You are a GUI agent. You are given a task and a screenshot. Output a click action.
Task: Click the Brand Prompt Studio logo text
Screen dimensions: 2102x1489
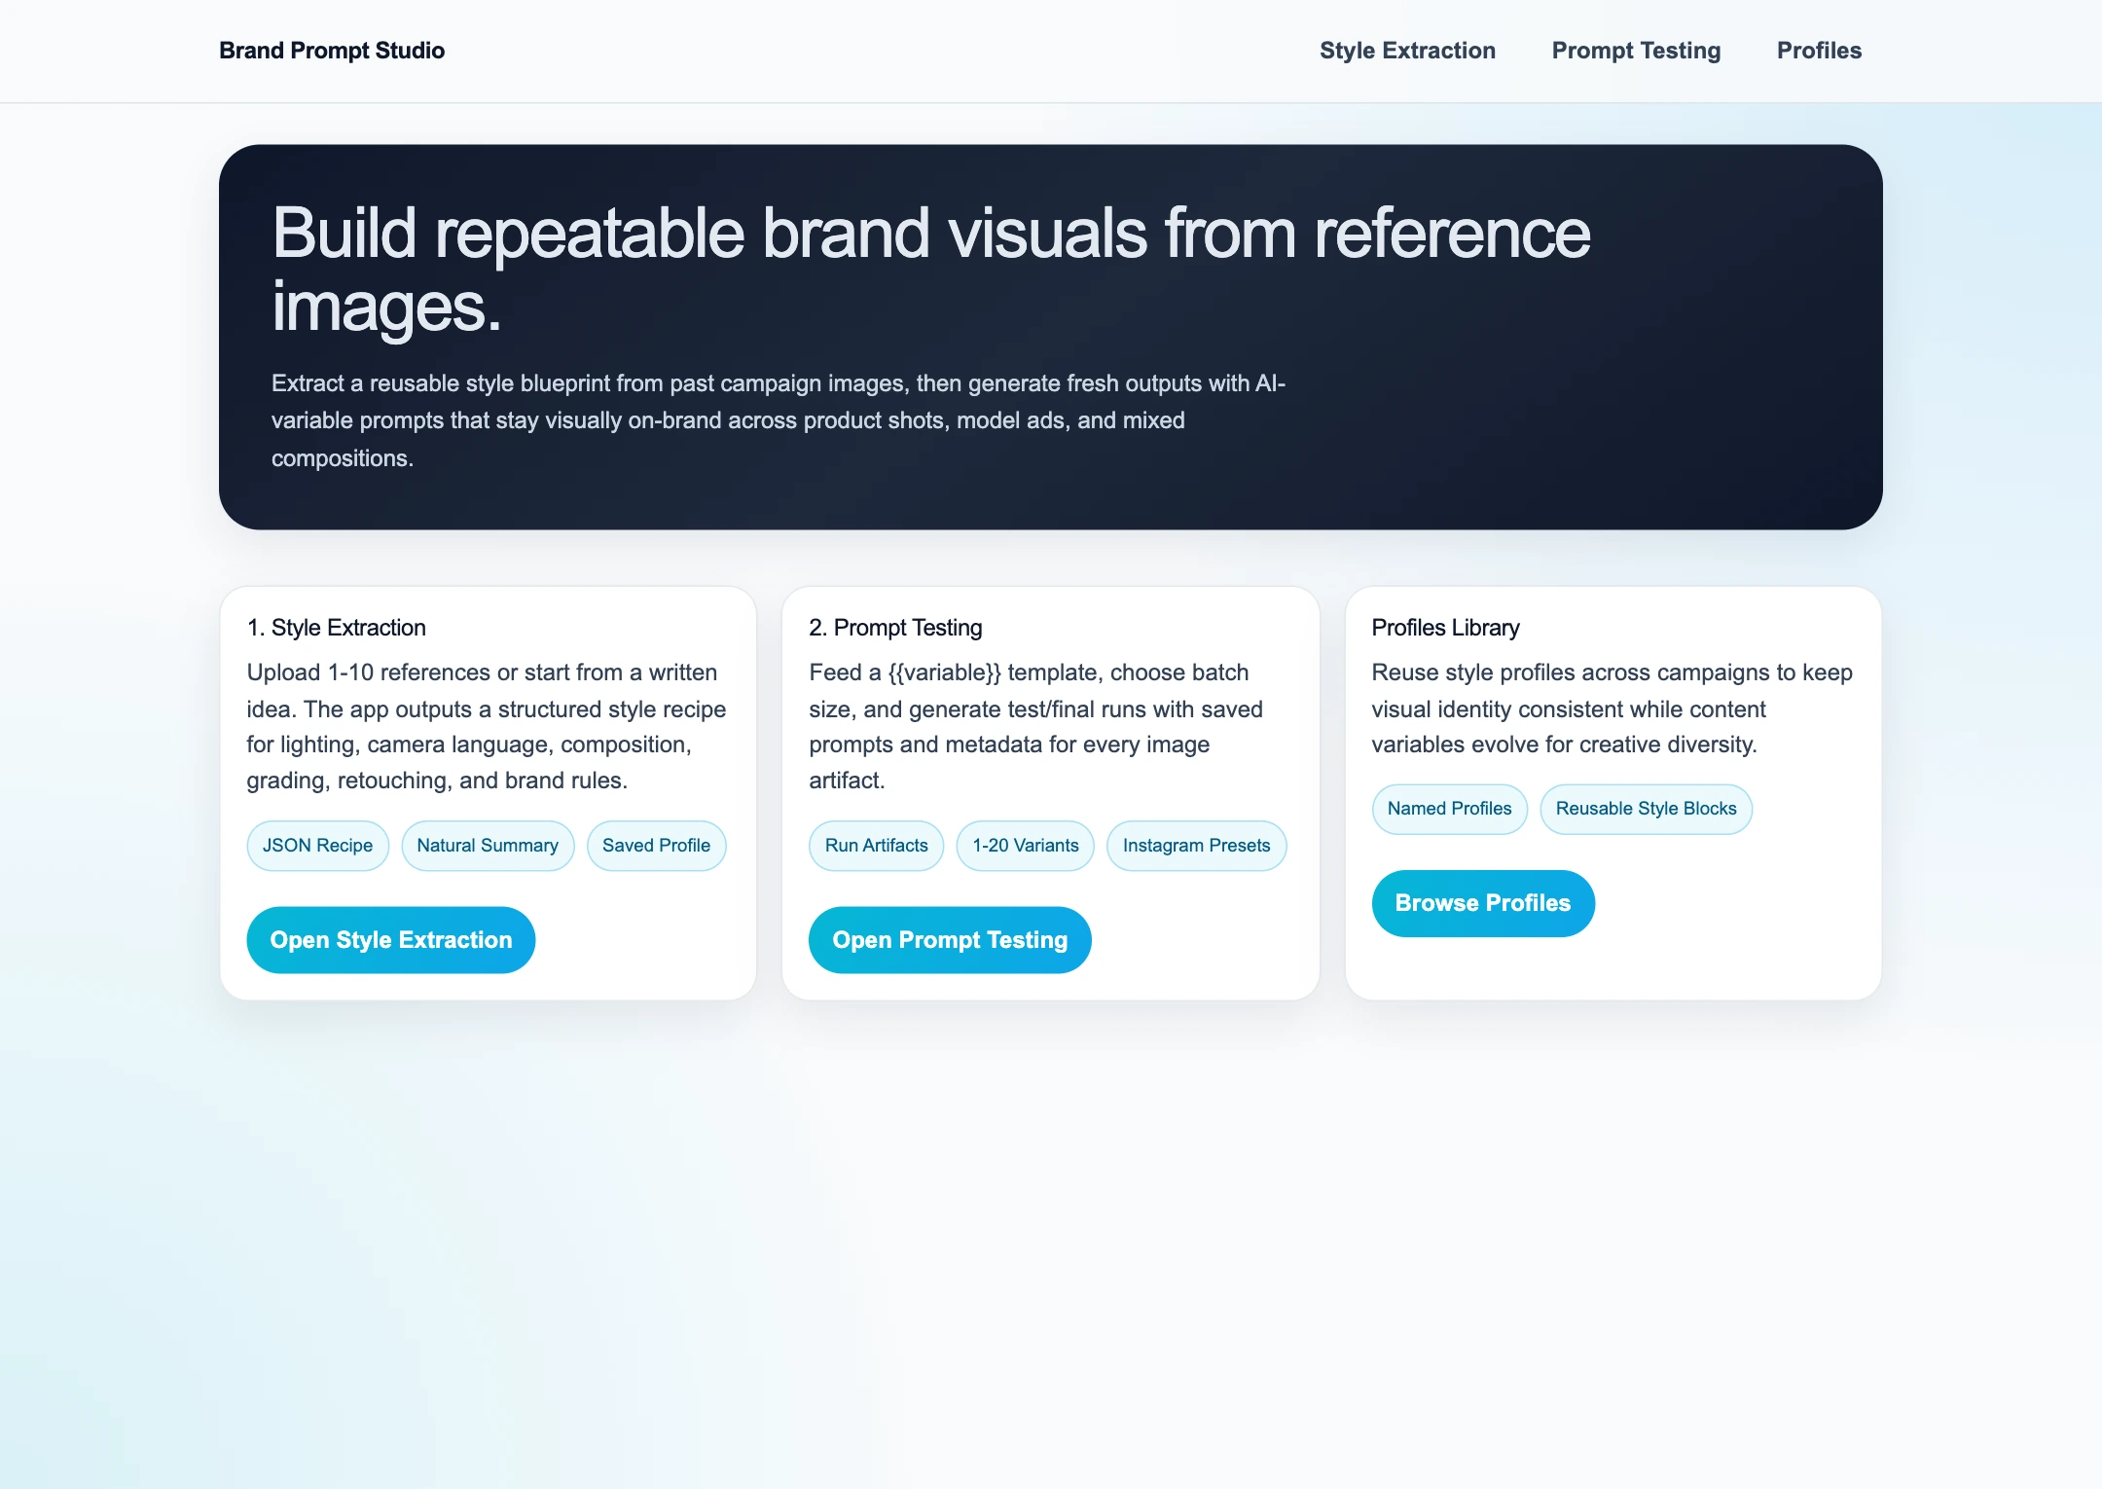(332, 51)
